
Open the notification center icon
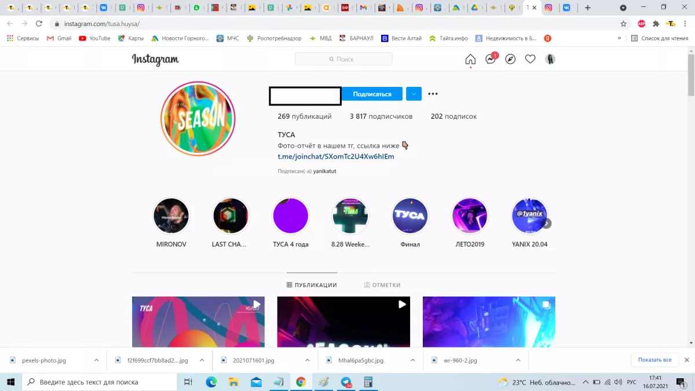pyautogui.click(x=681, y=382)
